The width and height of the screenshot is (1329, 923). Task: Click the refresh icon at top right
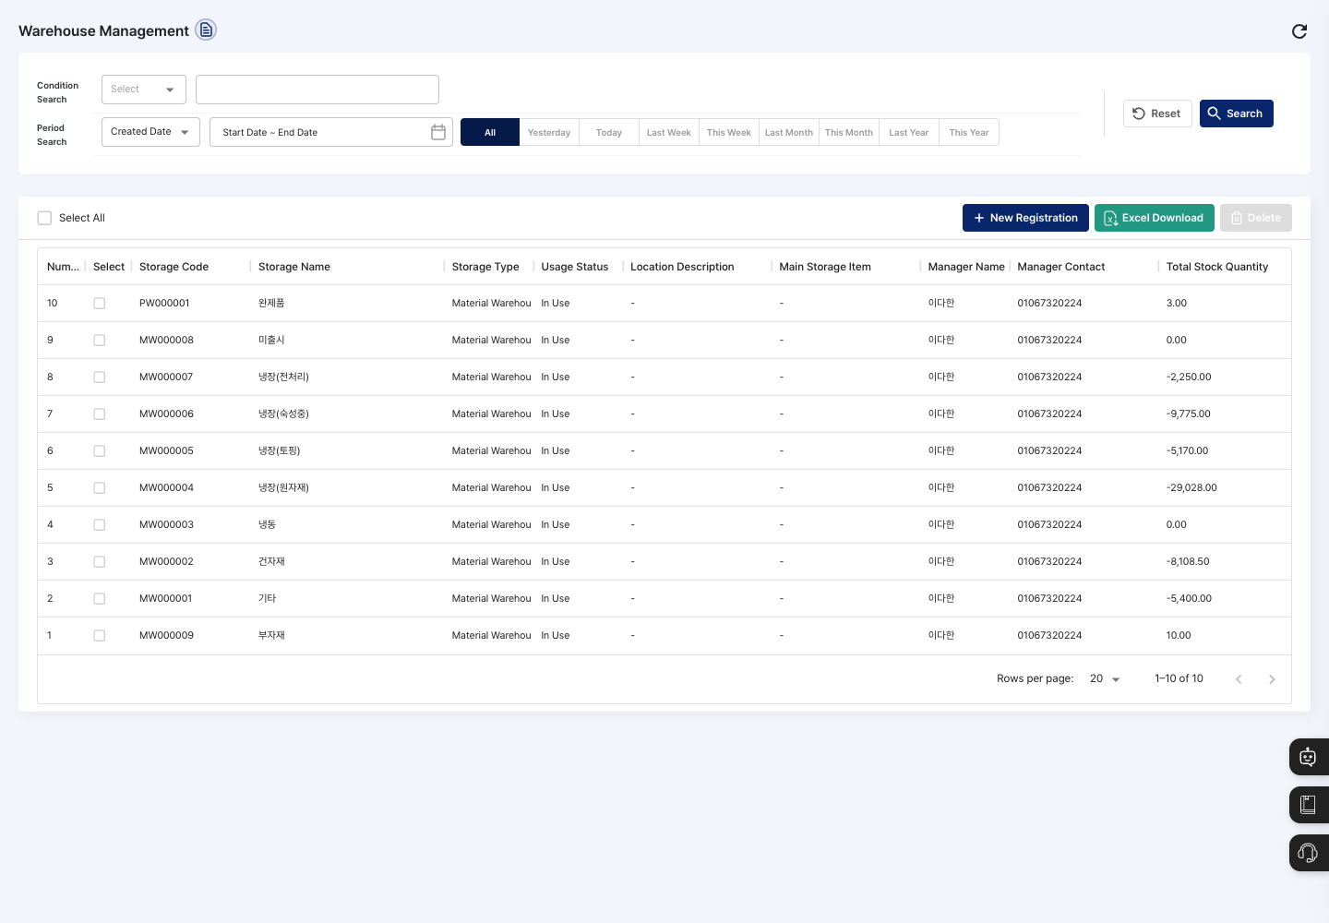click(x=1299, y=31)
